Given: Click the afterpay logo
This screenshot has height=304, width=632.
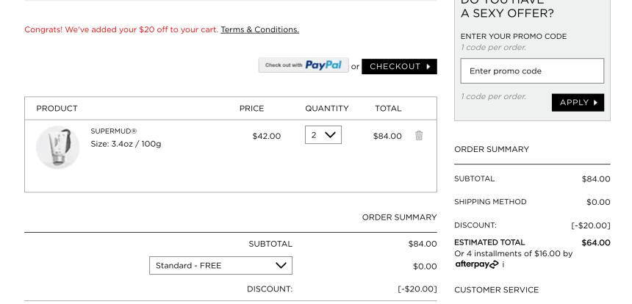Looking at the screenshot, I should [476, 264].
